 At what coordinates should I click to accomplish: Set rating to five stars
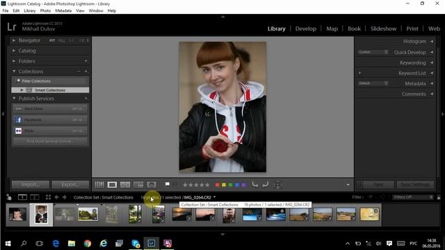point(207,185)
